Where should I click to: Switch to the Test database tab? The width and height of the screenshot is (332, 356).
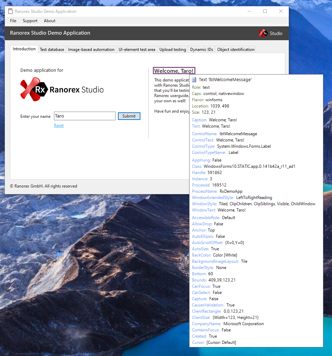(x=52, y=50)
